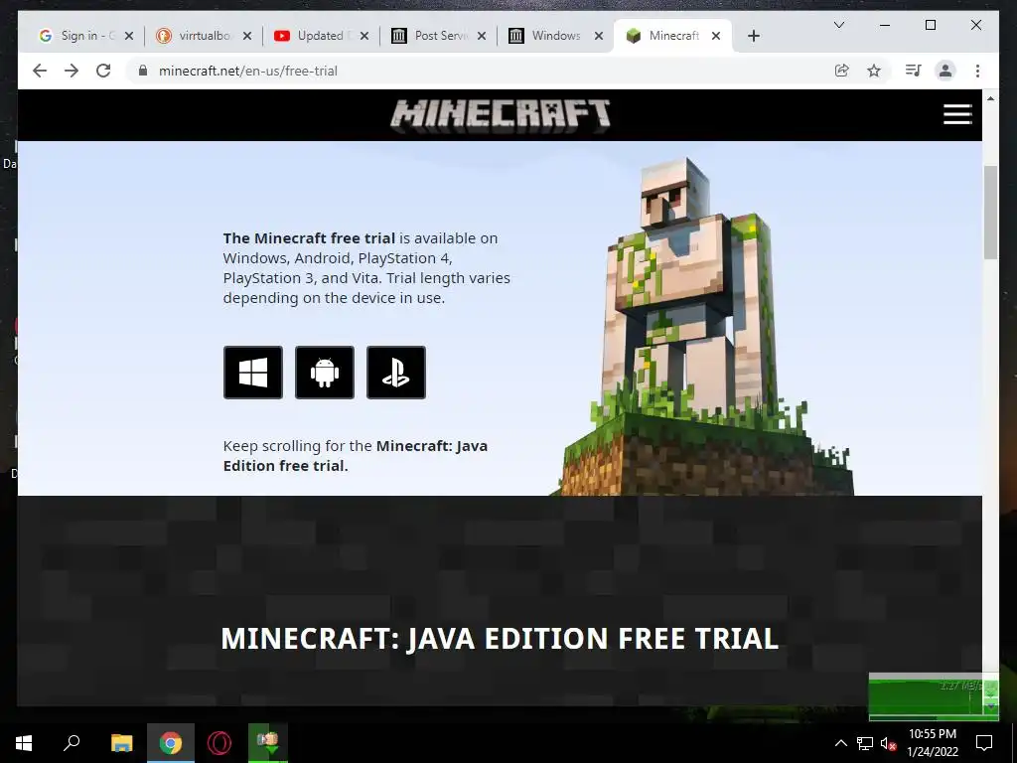This screenshot has height=763, width=1017.
Task: Share this page icon
Action: pos(842,71)
